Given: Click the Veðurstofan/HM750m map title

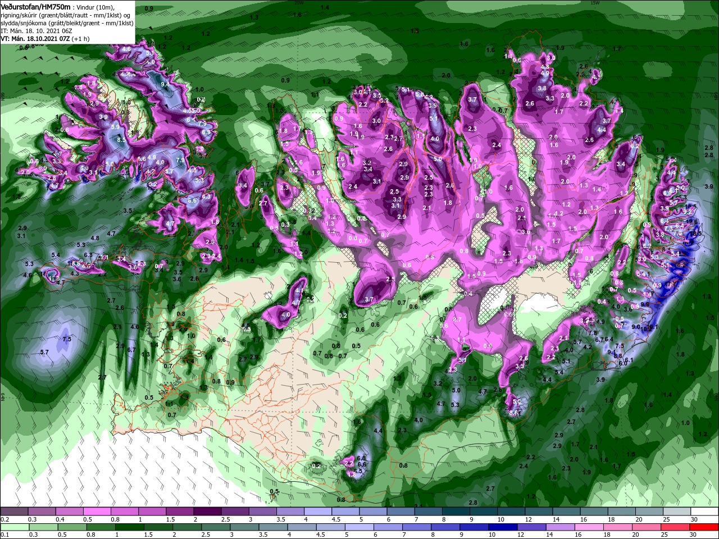Looking at the screenshot, I should [x=35, y=6].
